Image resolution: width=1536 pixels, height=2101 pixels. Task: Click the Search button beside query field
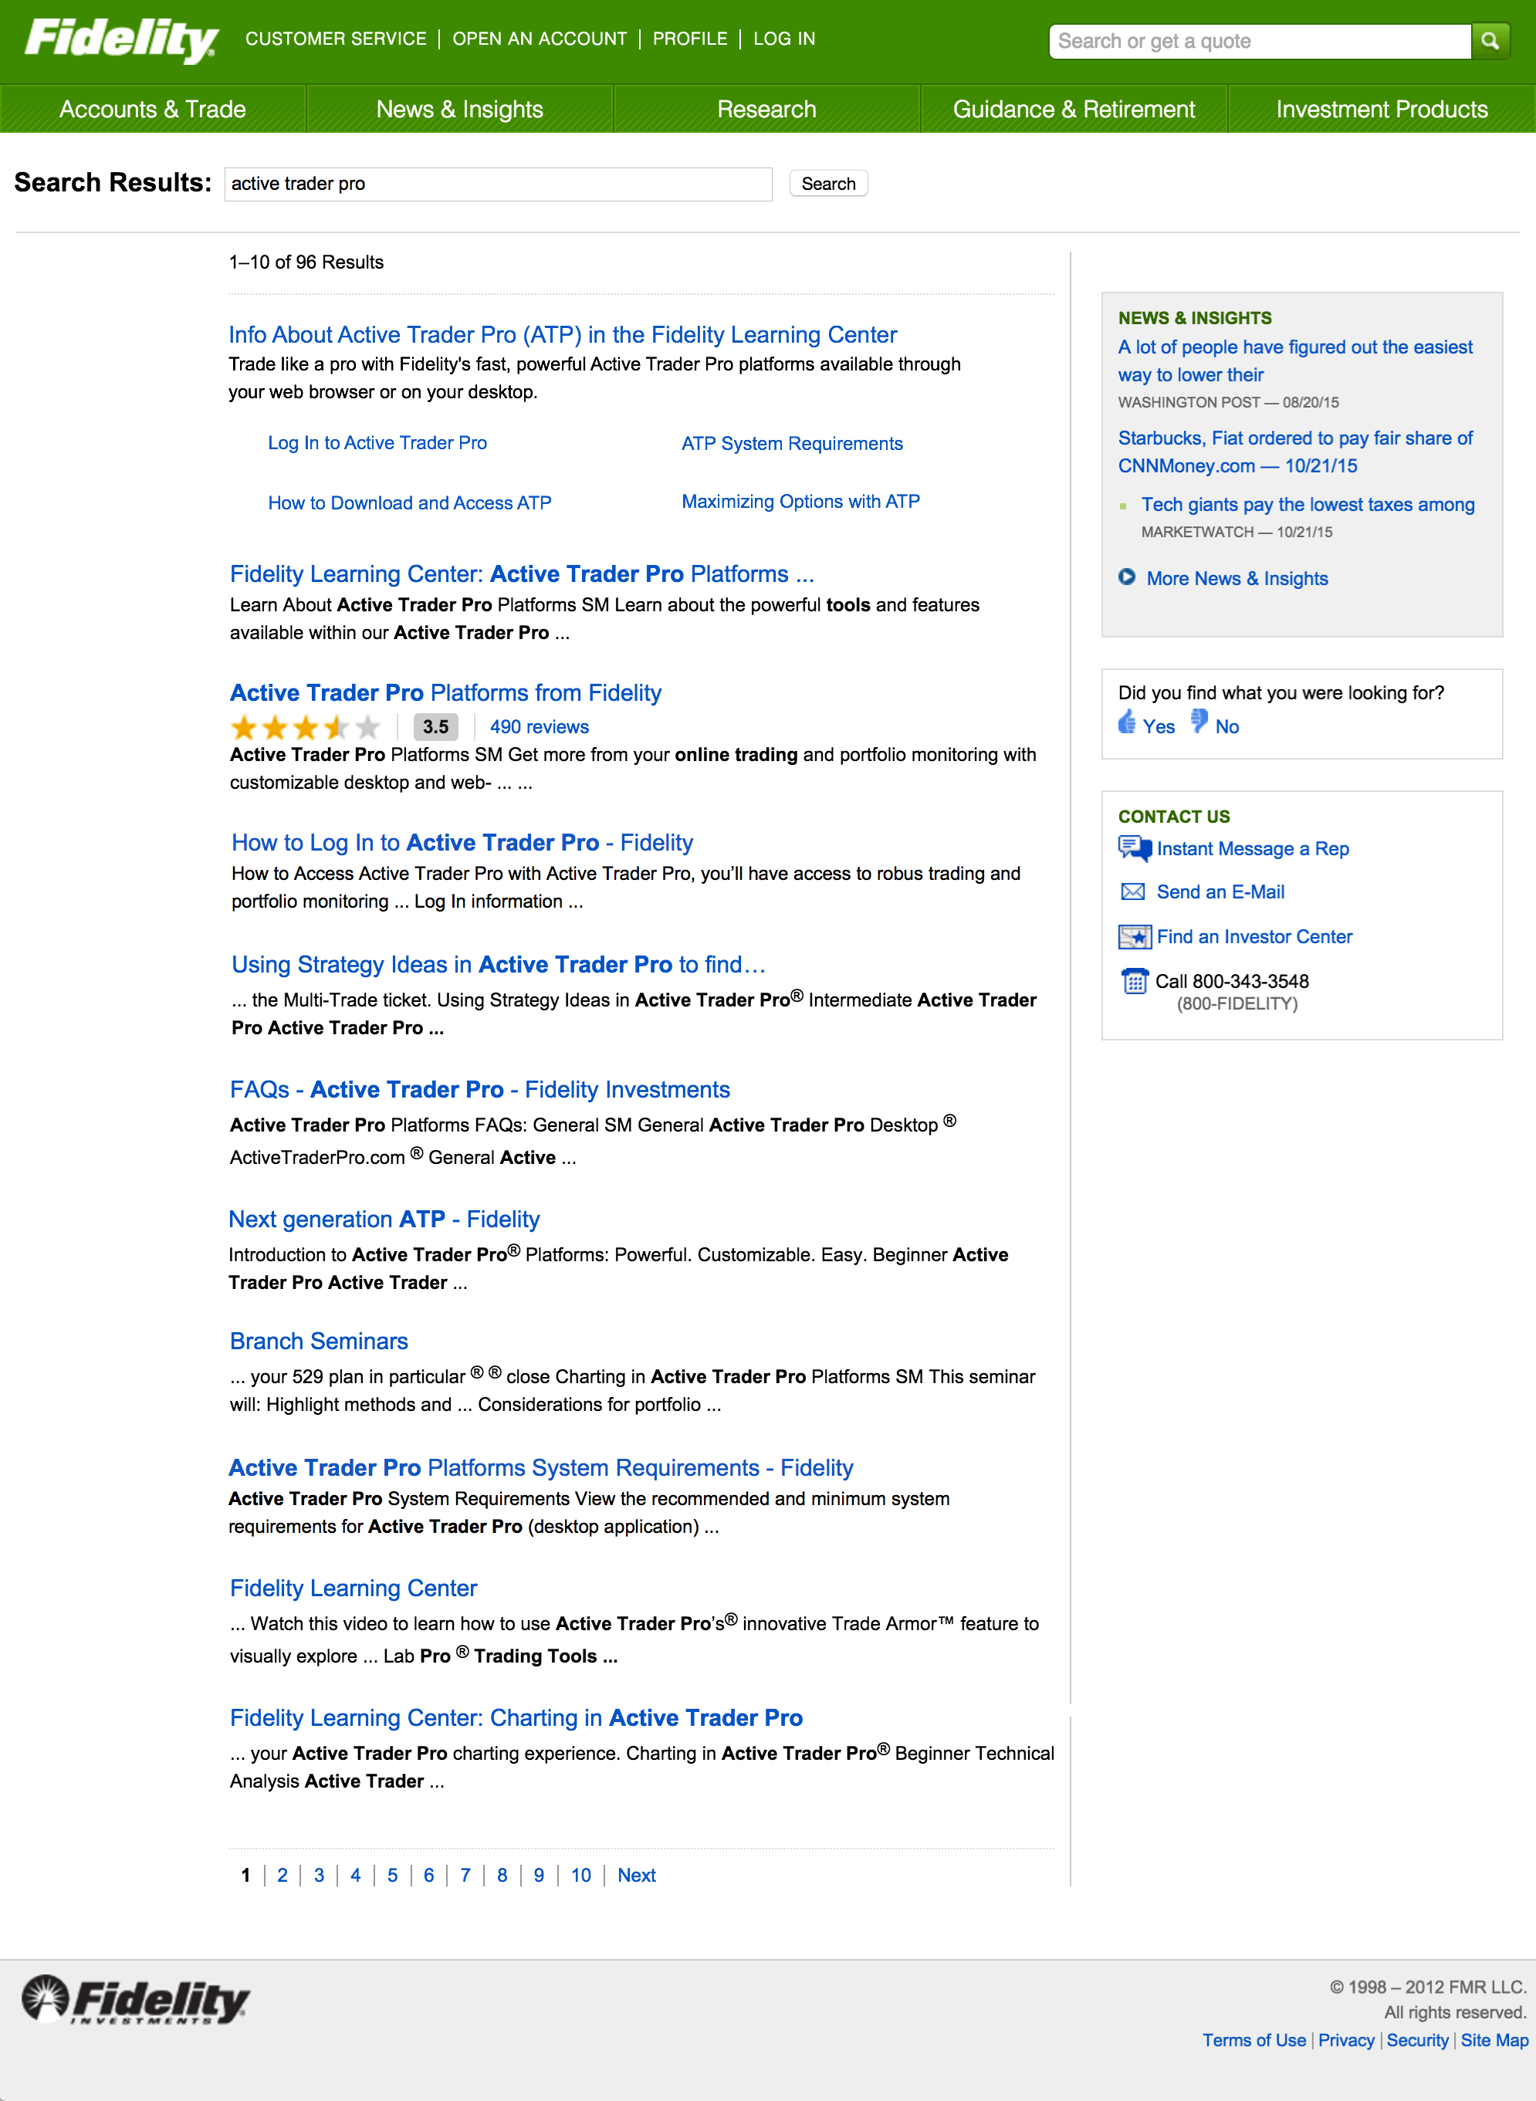pyautogui.click(x=828, y=183)
